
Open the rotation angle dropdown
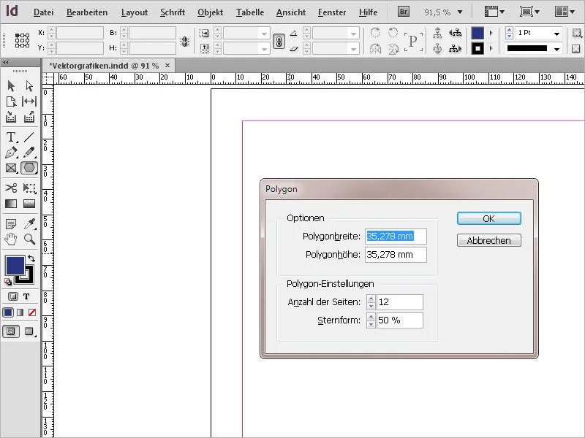[353, 34]
